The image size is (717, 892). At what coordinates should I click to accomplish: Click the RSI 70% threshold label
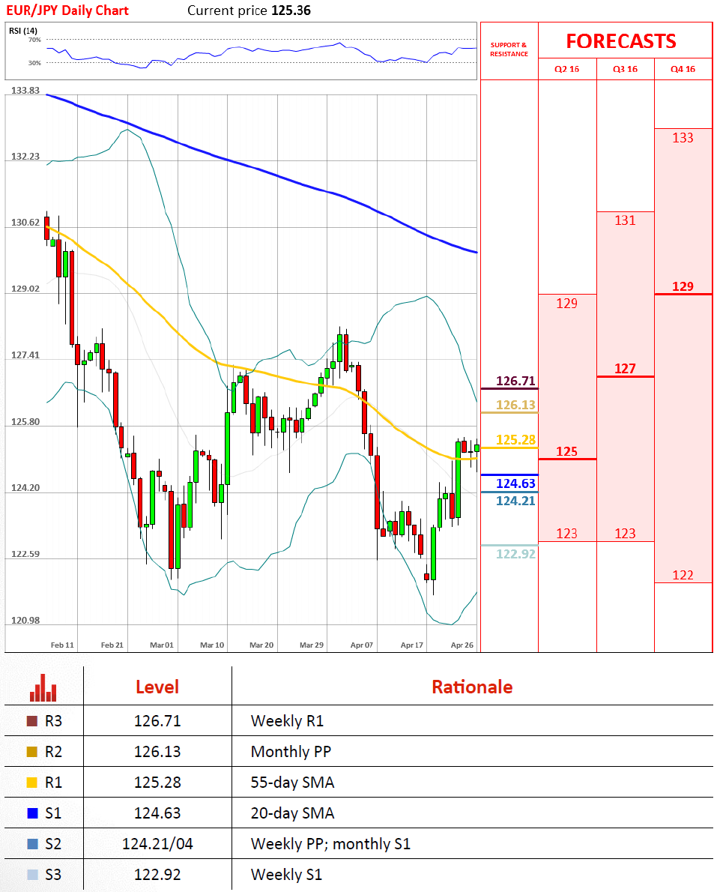[x=34, y=40]
